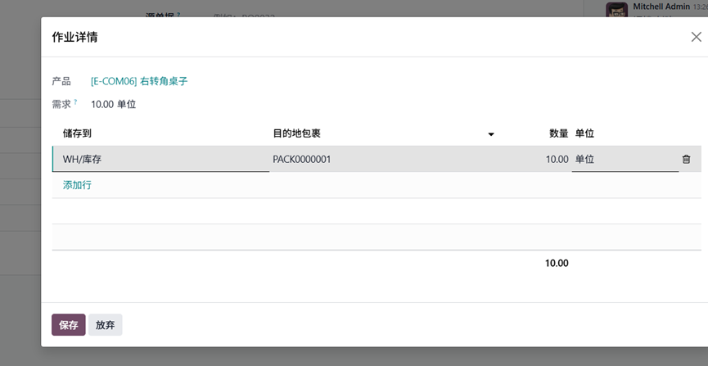Edit the WH/库存 location field
The image size is (708, 366).
pos(161,159)
